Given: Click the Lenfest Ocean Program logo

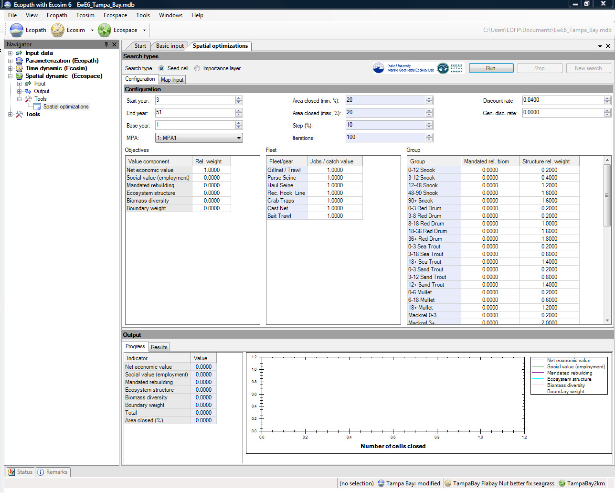Looking at the screenshot, I should tap(450, 68).
